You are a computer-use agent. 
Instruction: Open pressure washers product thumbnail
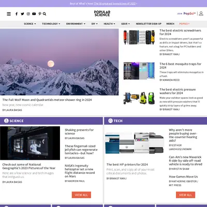pyautogui.click(x=139, y=98)
